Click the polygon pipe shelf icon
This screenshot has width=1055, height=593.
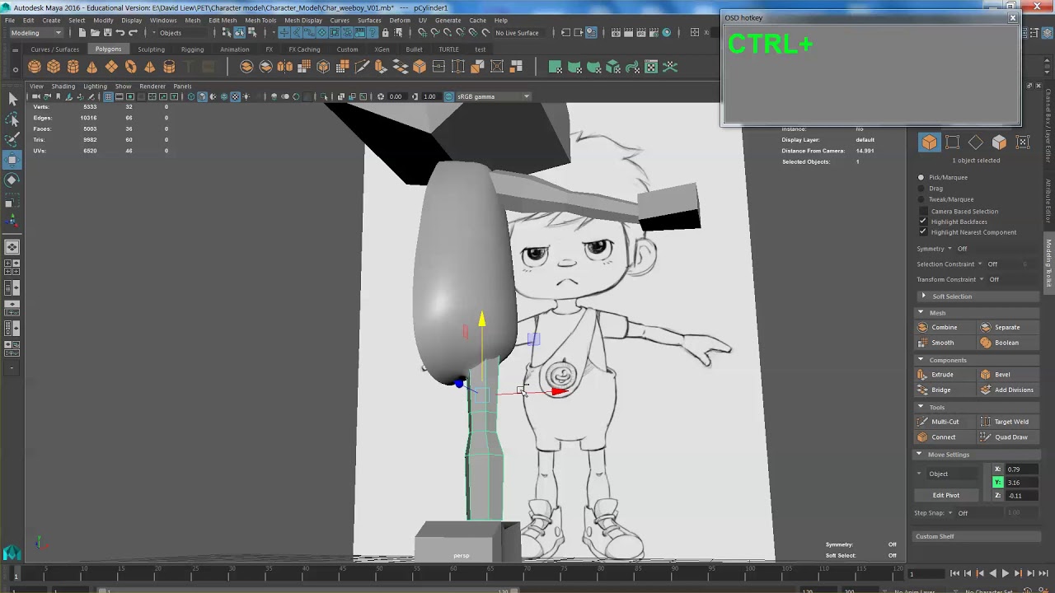tap(169, 67)
